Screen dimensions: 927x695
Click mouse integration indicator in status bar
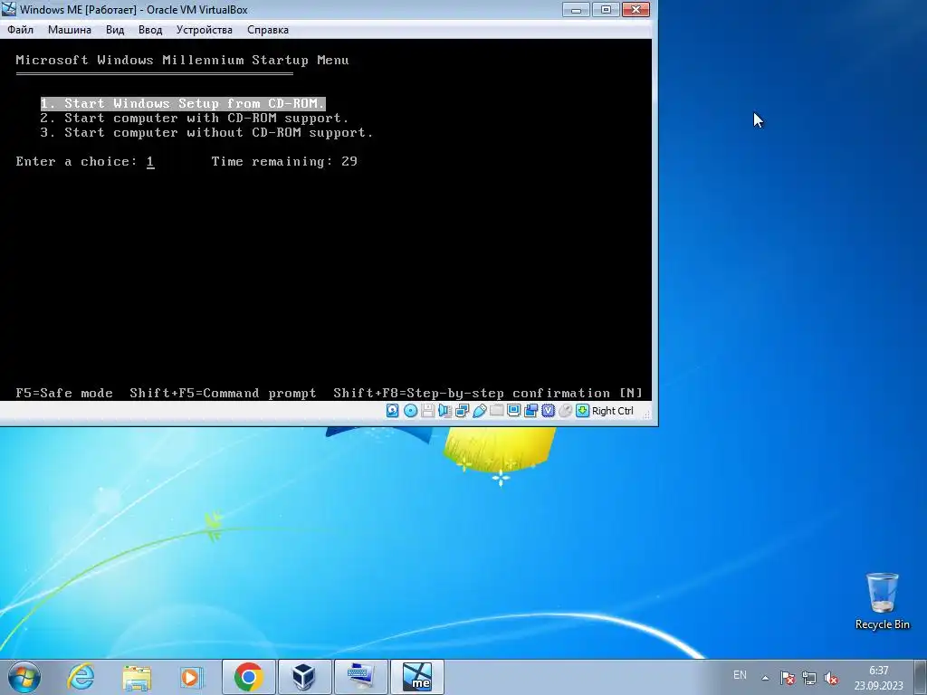pyautogui.click(x=565, y=411)
